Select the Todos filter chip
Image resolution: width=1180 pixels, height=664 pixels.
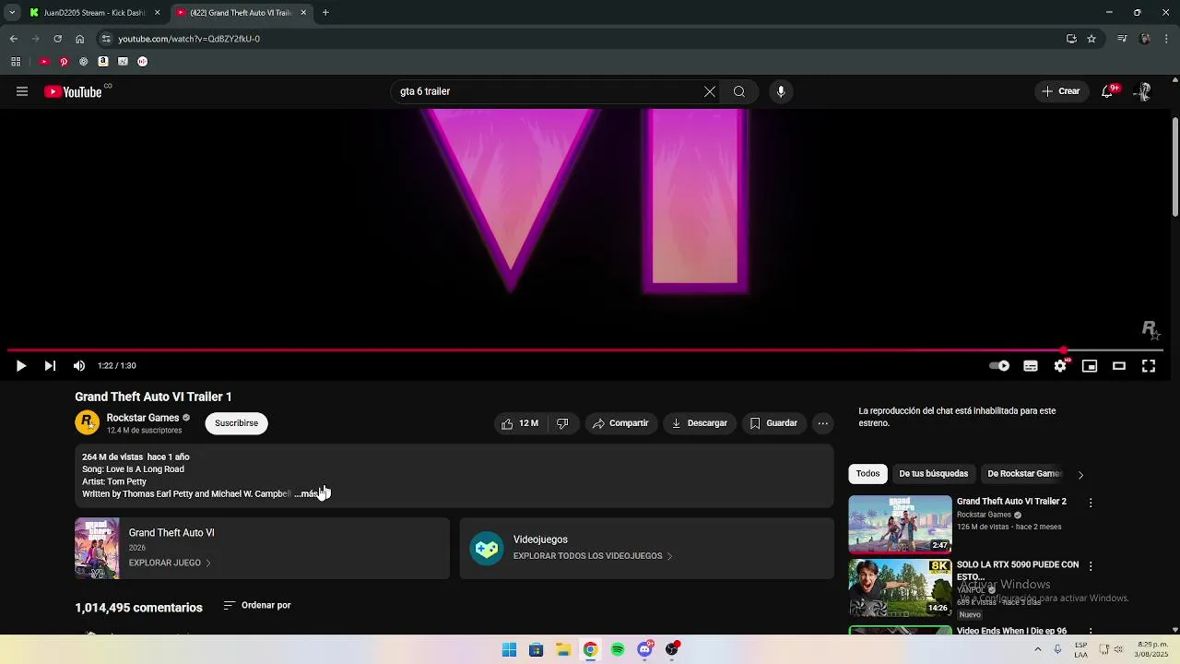(867, 474)
